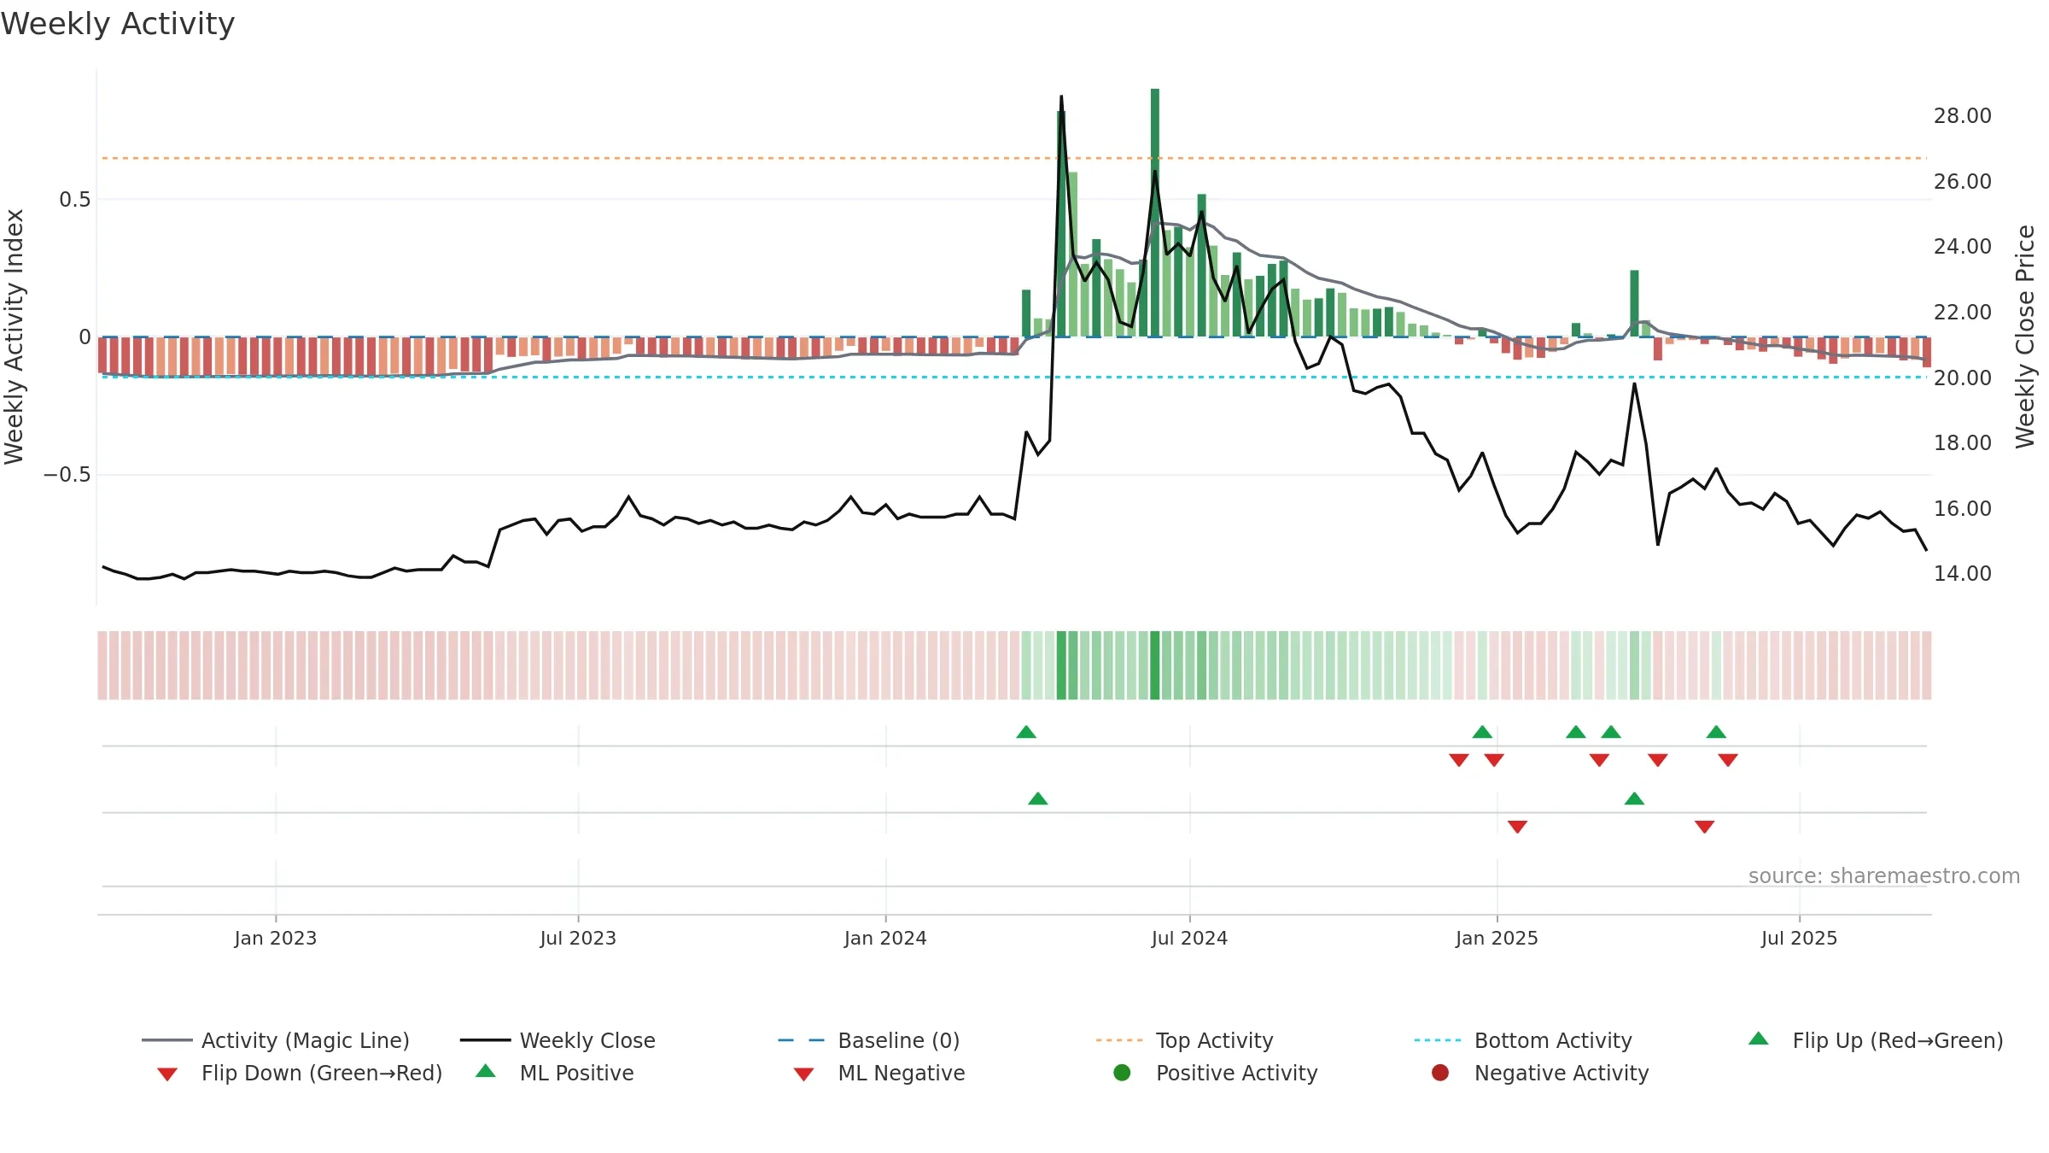Toggle Flip Up (Red→Green) legend entry
This screenshot has height=1153, width=2049.
click(x=1876, y=1040)
